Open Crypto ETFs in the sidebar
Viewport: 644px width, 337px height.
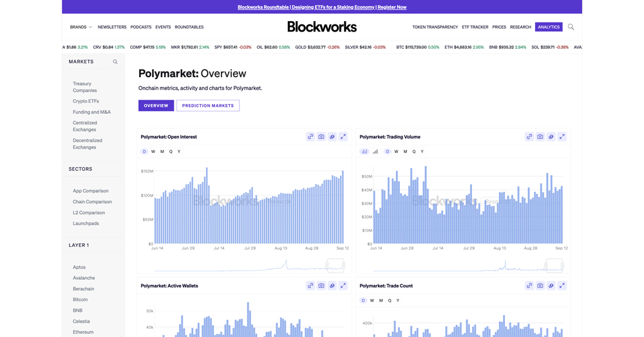click(86, 101)
